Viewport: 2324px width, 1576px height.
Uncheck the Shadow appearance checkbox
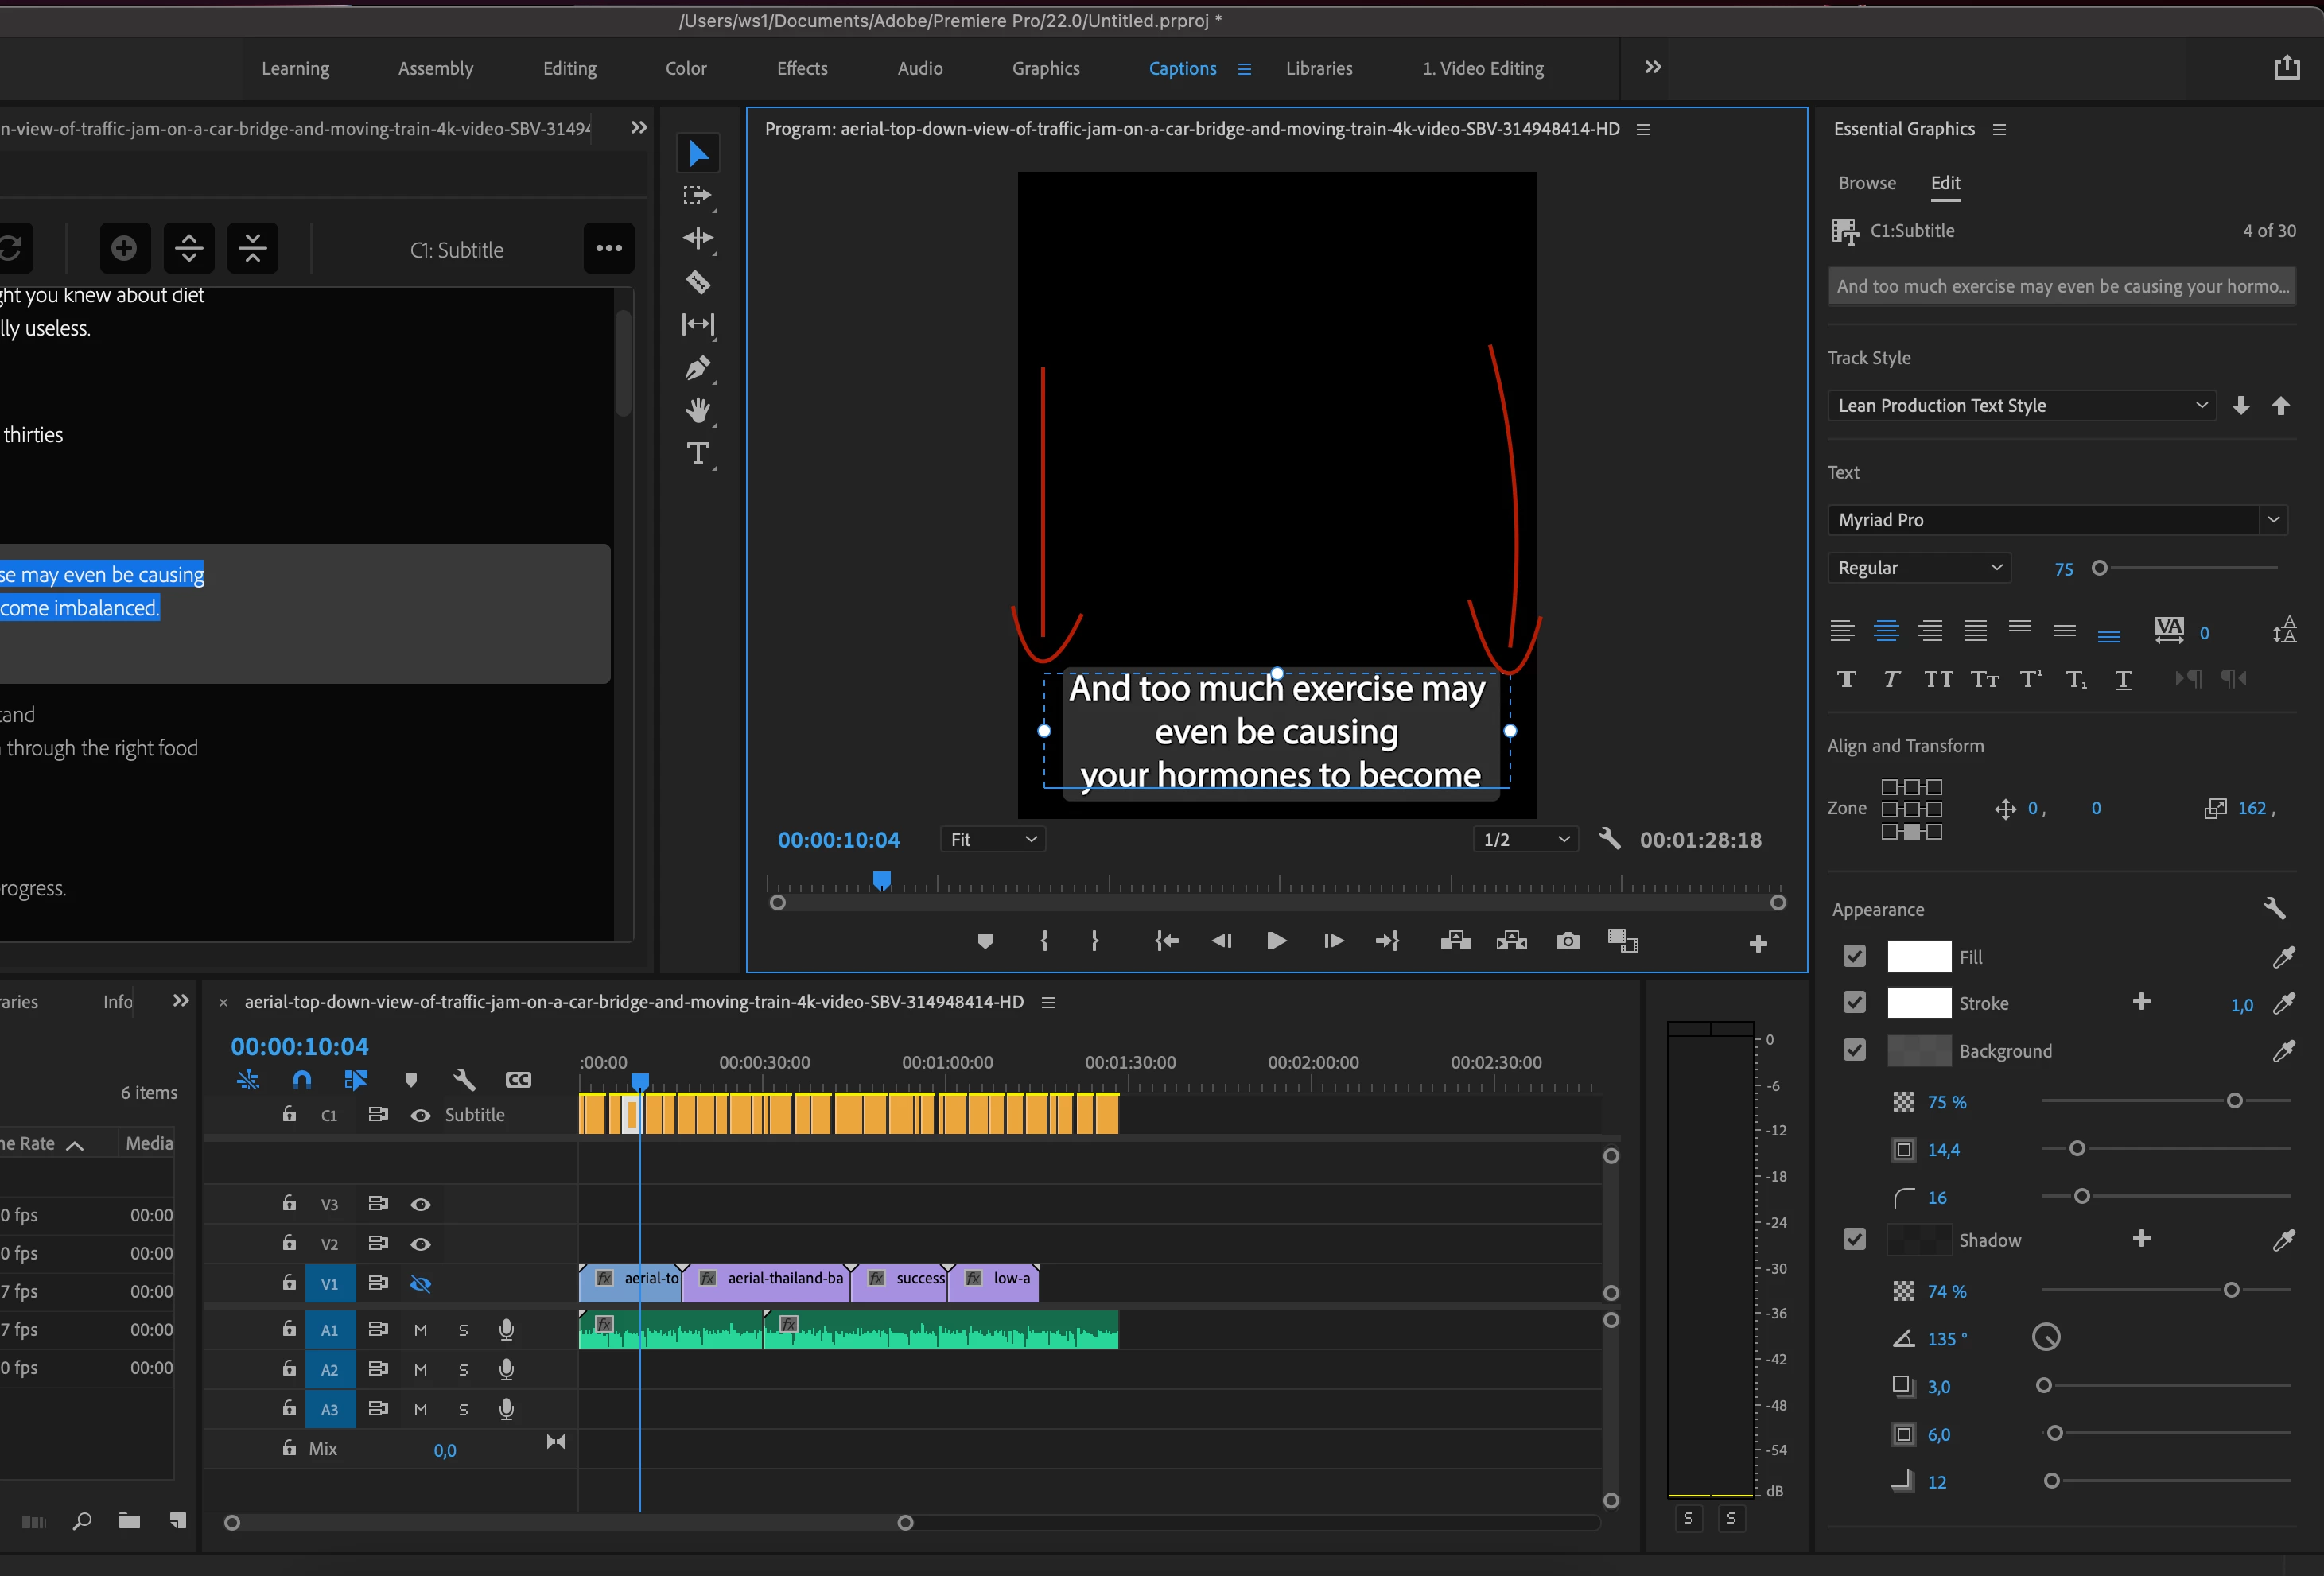pos(1854,1240)
